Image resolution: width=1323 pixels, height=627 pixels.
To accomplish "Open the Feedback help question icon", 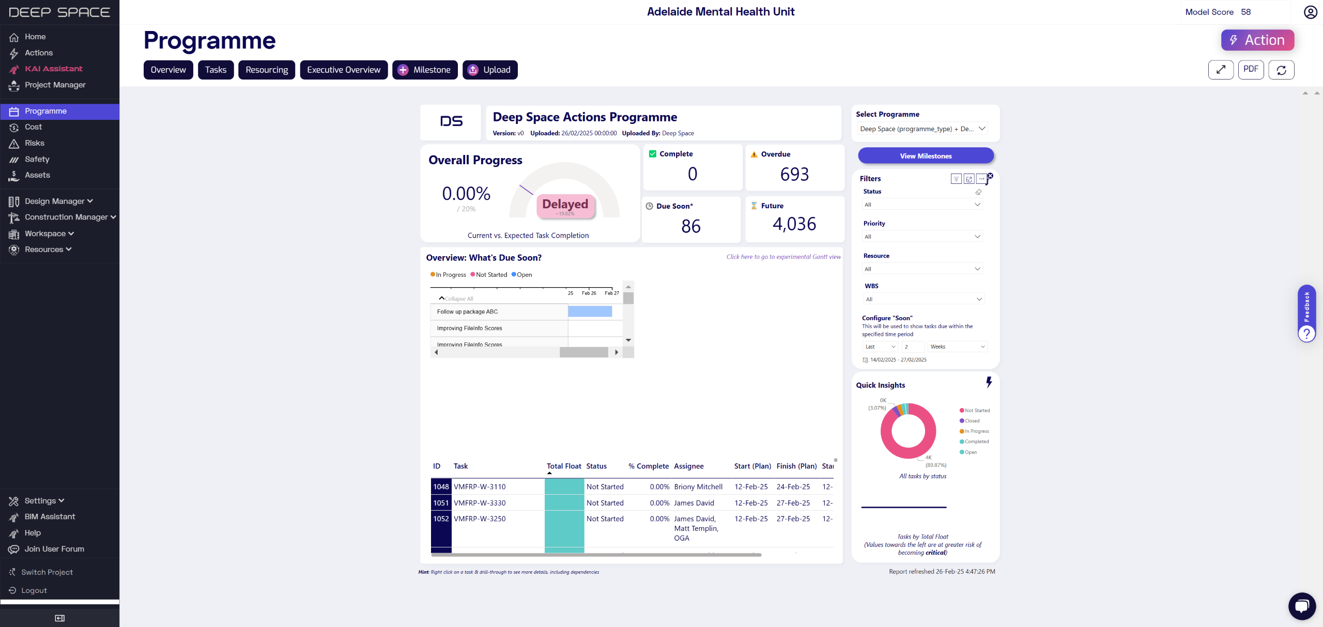I will point(1306,334).
